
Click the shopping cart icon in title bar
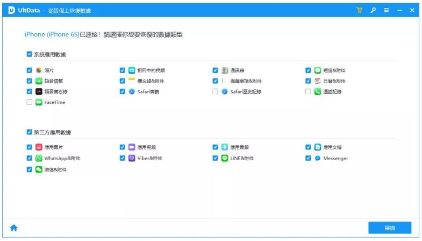(x=359, y=10)
